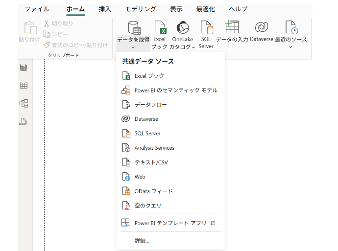Click the 貼り付け paste icon
This screenshot has height=251, width=338.
(30, 27)
